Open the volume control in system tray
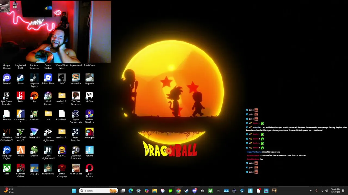Viewport: 348px width, 195px height. [327, 191]
